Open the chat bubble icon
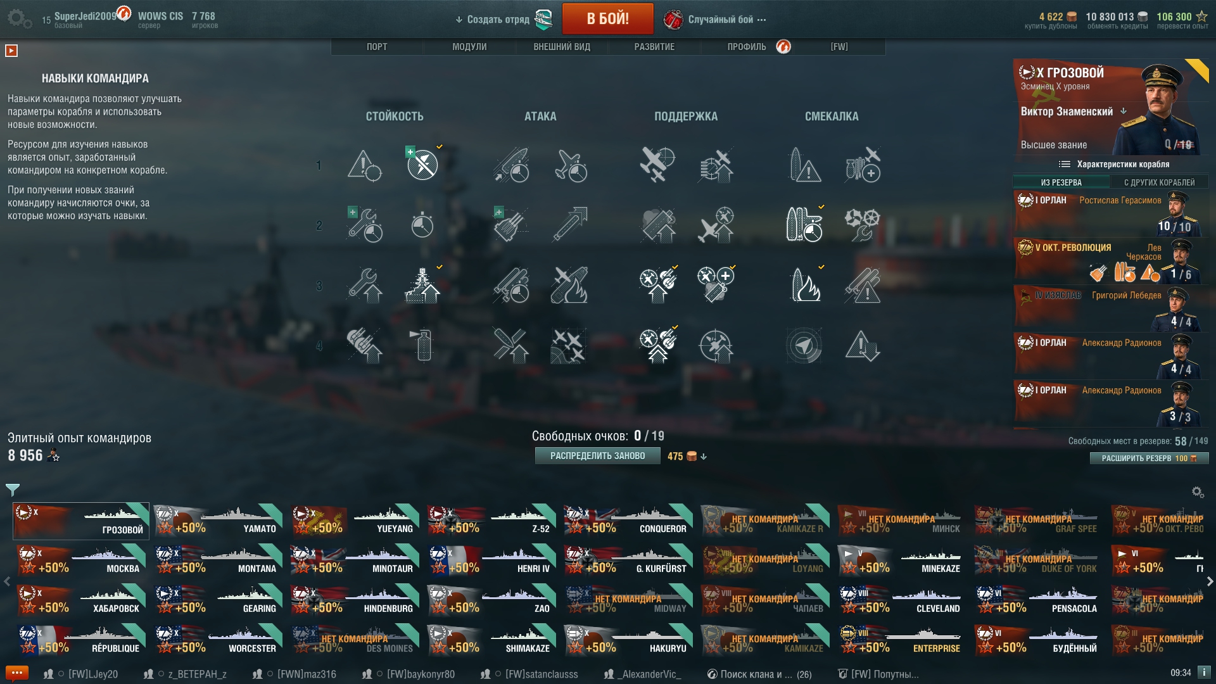The height and width of the screenshot is (684, 1216). (16, 673)
